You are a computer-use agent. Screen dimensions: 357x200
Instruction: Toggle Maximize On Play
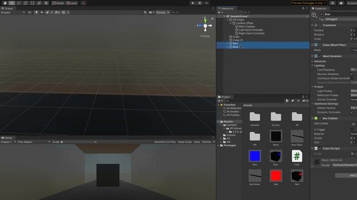coord(165,142)
